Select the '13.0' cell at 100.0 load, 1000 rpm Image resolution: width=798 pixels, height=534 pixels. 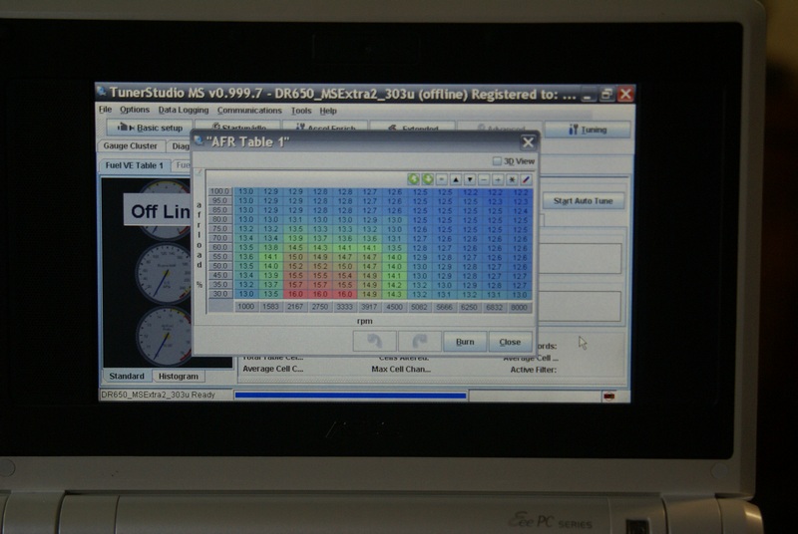coord(245,191)
